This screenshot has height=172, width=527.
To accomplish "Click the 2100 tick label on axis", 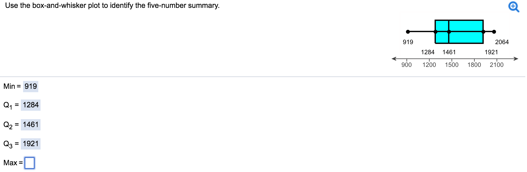I will (x=497, y=65).
